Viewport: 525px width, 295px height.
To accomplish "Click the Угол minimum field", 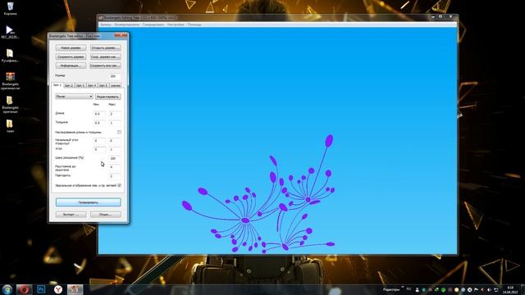I will click(x=99, y=149).
